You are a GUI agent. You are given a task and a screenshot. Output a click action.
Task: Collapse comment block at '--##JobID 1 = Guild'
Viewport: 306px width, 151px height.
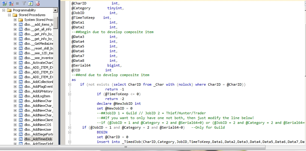tap(70, 113)
